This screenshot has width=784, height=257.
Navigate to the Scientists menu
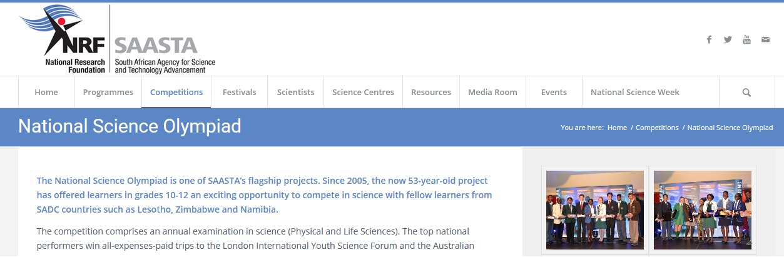pos(295,92)
